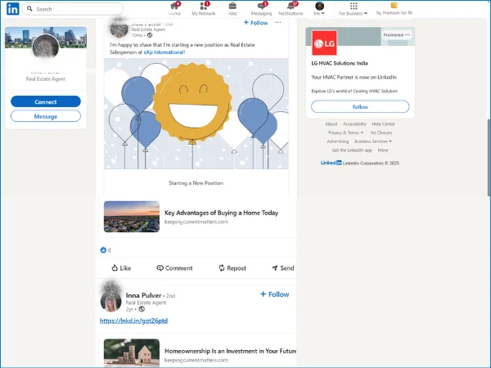Click the smiling balloon celebration image
The image size is (491, 368).
point(196,114)
